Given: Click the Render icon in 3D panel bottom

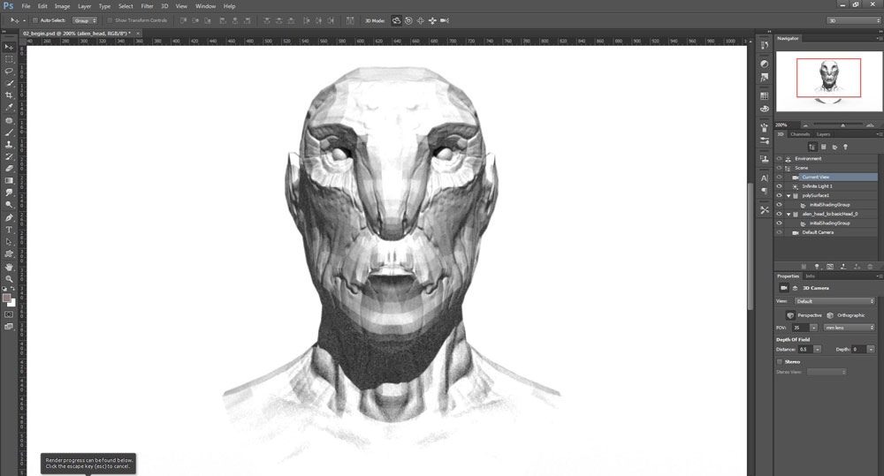Looking at the screenshot, I should pos(830,267).
